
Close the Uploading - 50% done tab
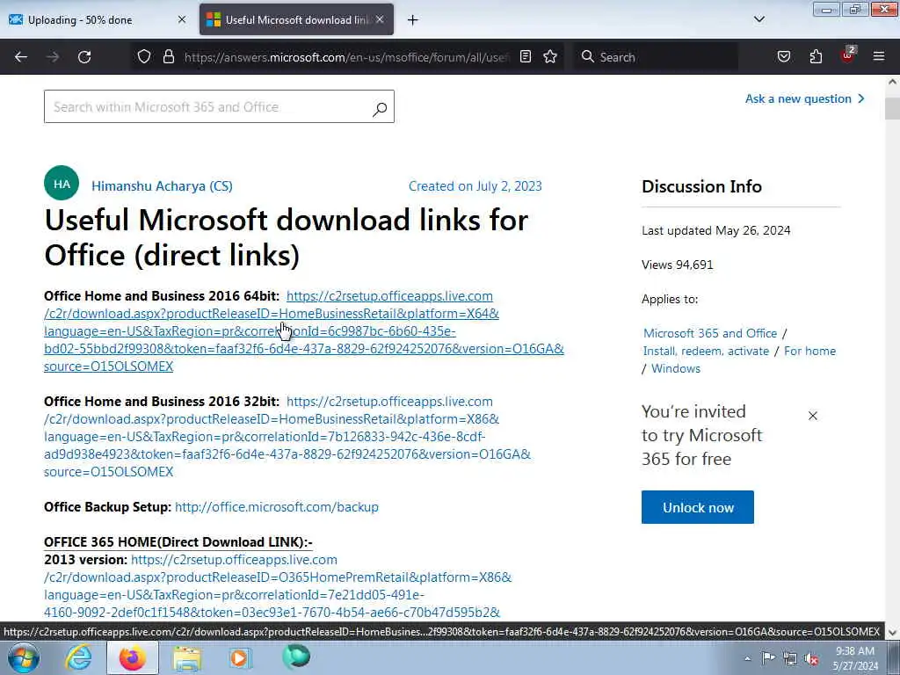(182, 19)
